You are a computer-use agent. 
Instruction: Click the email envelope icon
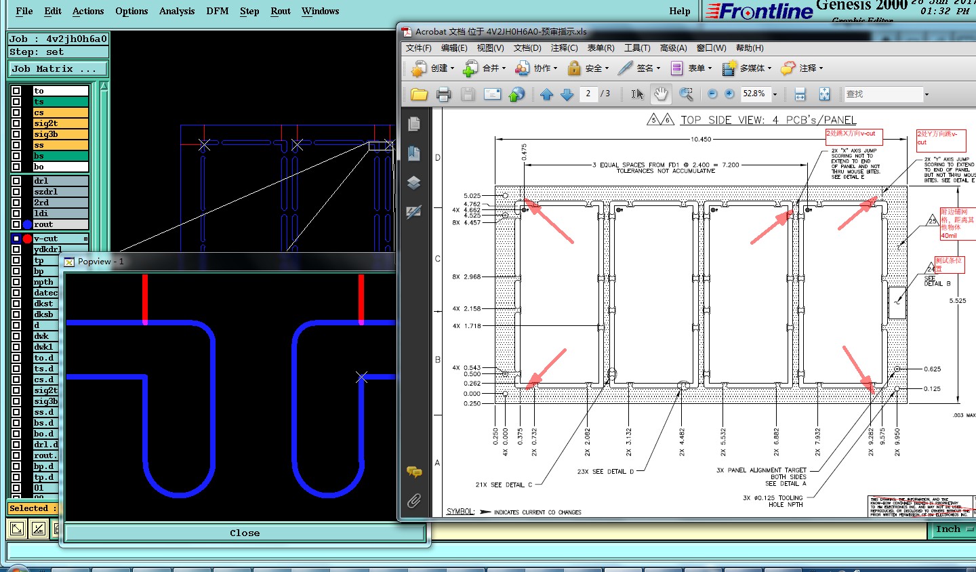tap(492, 94)
